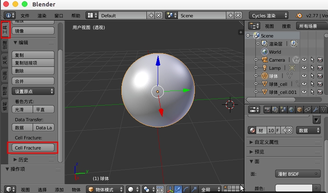328x193 pixels.
Task: Select the translate manipulator arrow icon
Action: pos(178,189)
